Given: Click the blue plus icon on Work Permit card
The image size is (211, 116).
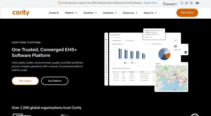Looking at the screenshot, I should (x=186, y=52).
